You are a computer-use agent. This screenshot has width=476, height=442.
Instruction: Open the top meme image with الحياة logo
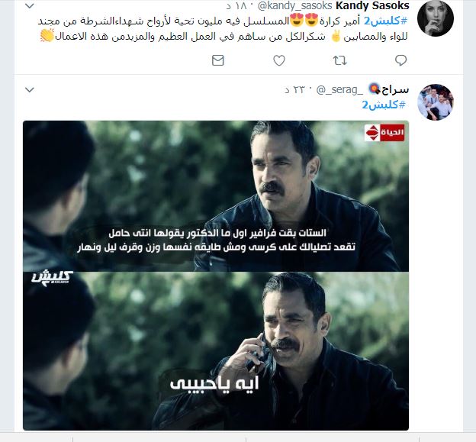(216, 196)
